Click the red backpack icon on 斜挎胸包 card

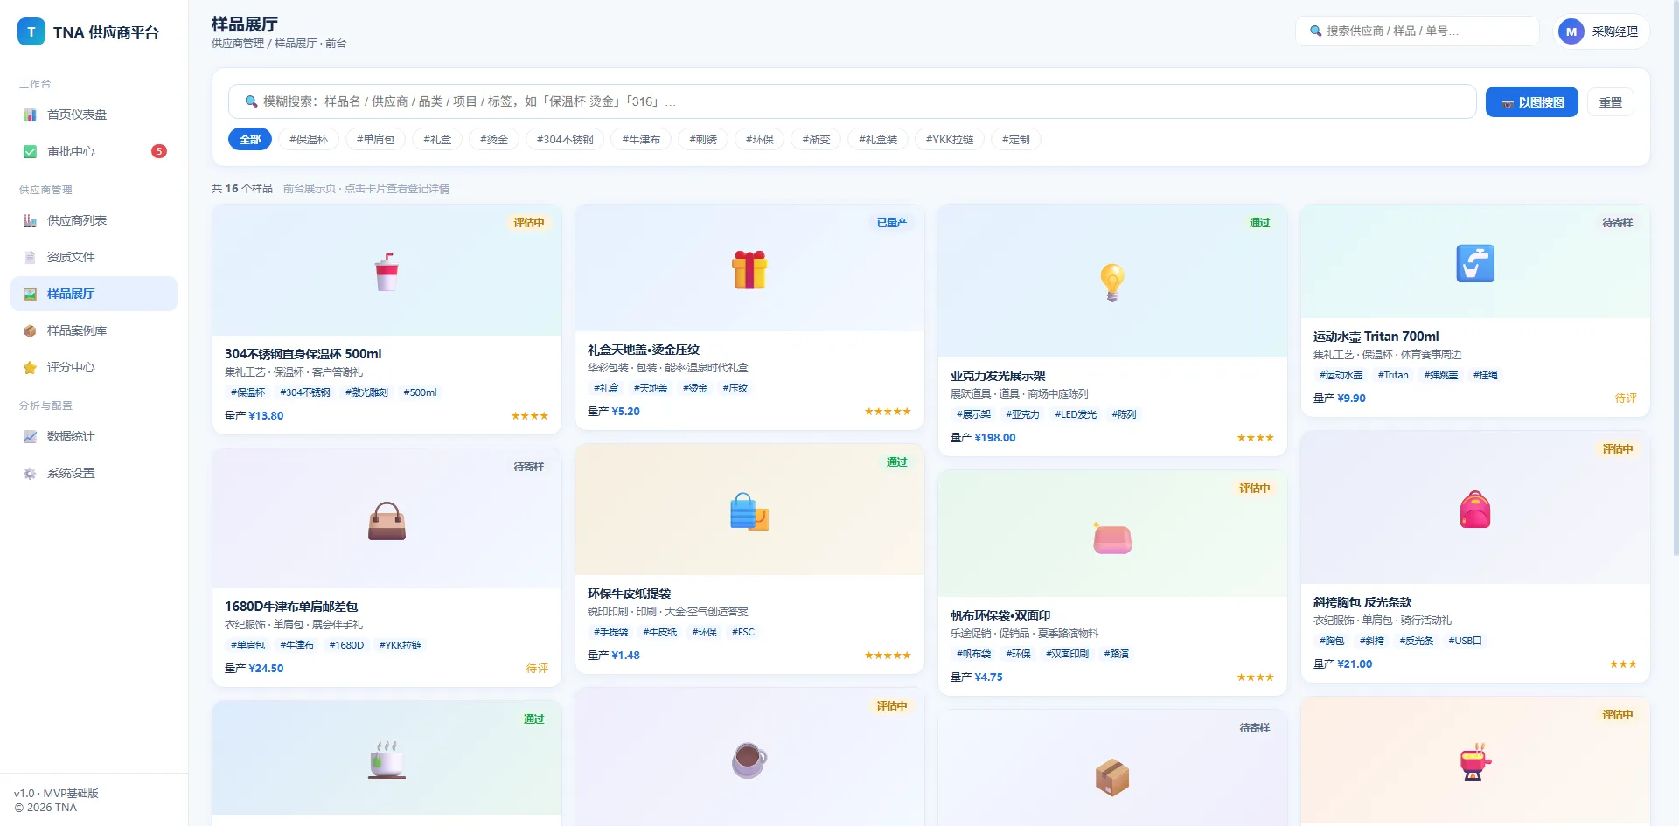click(1475, 509)
